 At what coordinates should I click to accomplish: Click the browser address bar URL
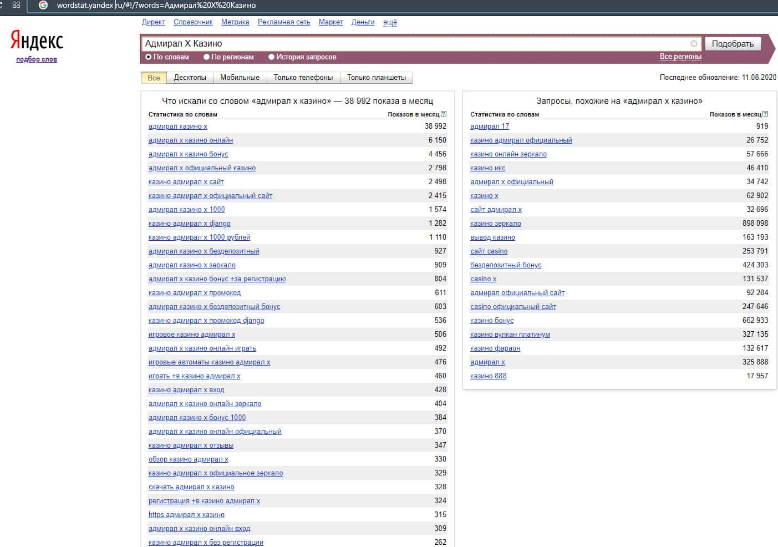pos(156,6)
